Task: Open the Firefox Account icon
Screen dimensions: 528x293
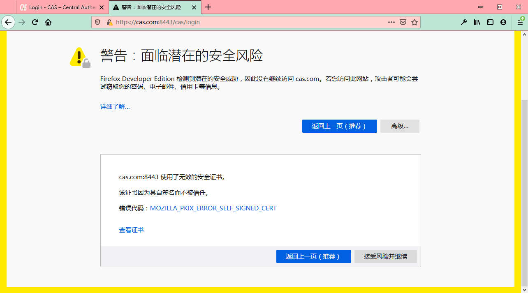Action: pos(503,22)
